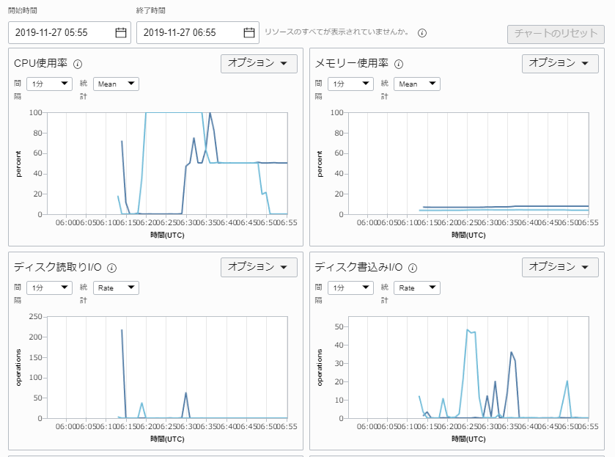Expand the disk read Rate statistic dropdown
Screen dimensions: 615x457
click(x=116, y=288)
